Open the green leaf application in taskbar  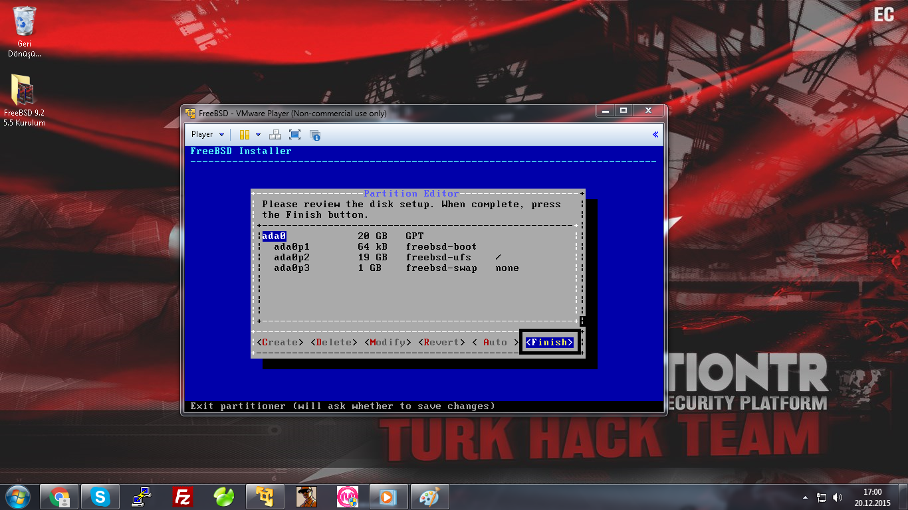point(224,497)
